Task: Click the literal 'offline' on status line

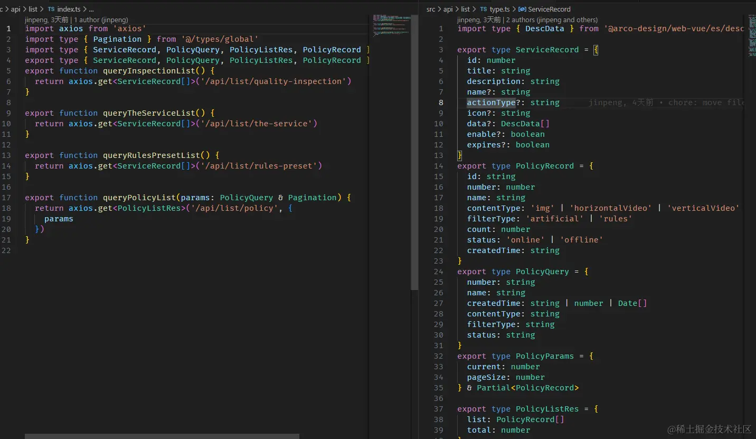Action: point(581,240)
